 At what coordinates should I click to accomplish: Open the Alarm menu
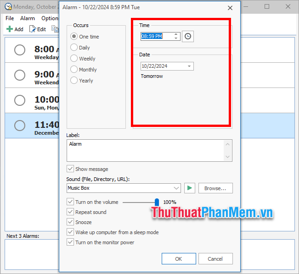click(28, 18)
